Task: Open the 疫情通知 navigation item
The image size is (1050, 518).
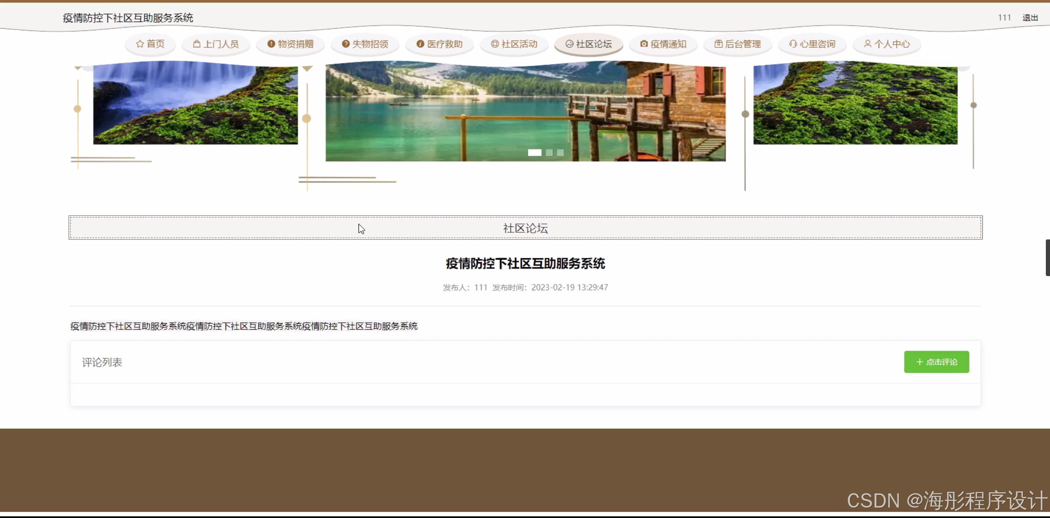Action: [x=663, y=44]
